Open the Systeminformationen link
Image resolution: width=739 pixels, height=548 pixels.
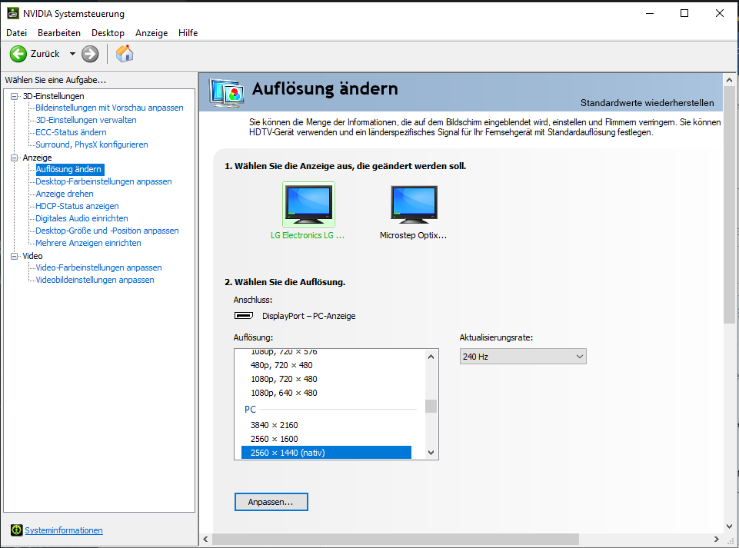pos(64,530)
